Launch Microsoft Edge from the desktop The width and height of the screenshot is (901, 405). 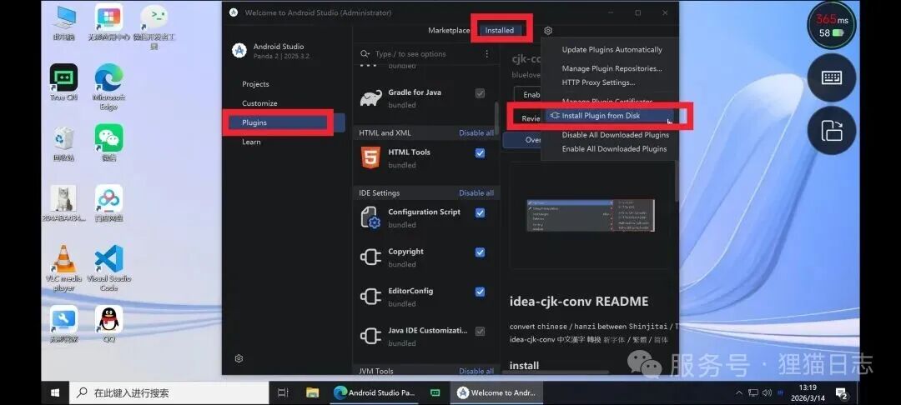pos(108,87)
